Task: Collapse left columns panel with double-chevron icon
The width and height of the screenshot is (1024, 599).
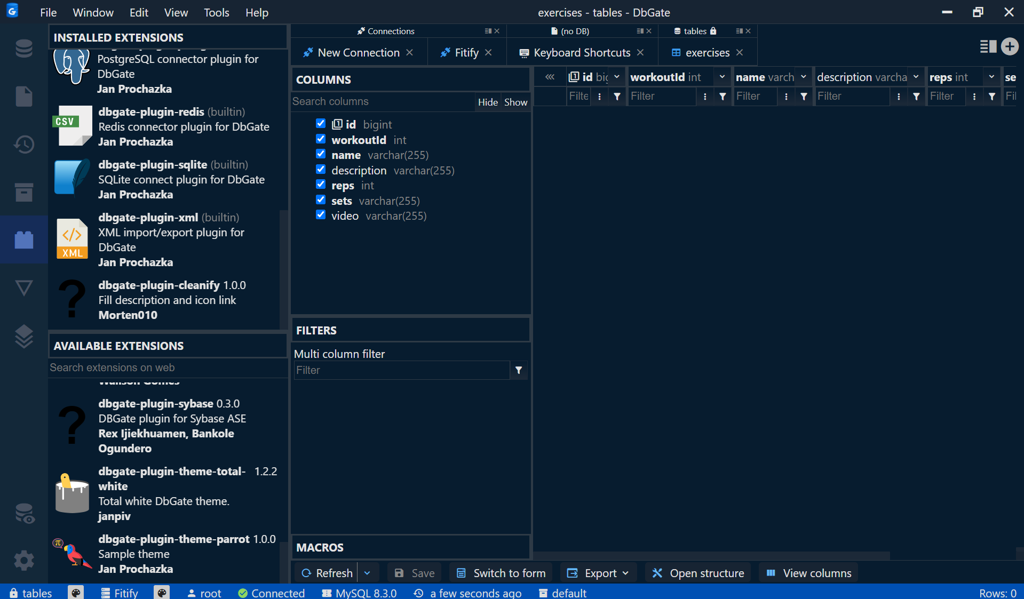Action: tap(550, 77)
